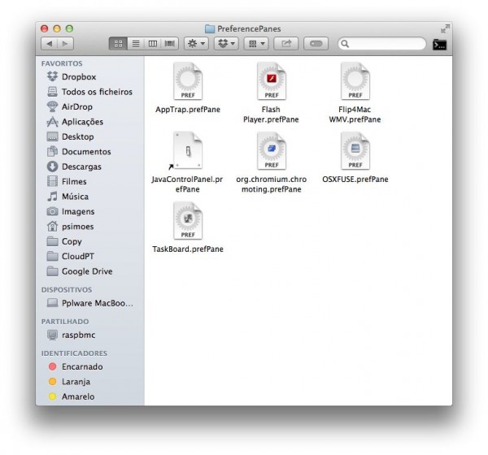Toggle full screen with the window corner arrows
488x455 pixels.
(445, 28)
